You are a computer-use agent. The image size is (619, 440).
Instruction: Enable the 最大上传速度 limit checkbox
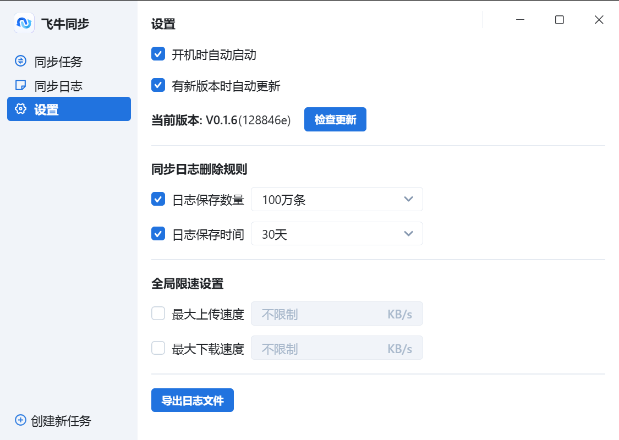tap(158, 313)
